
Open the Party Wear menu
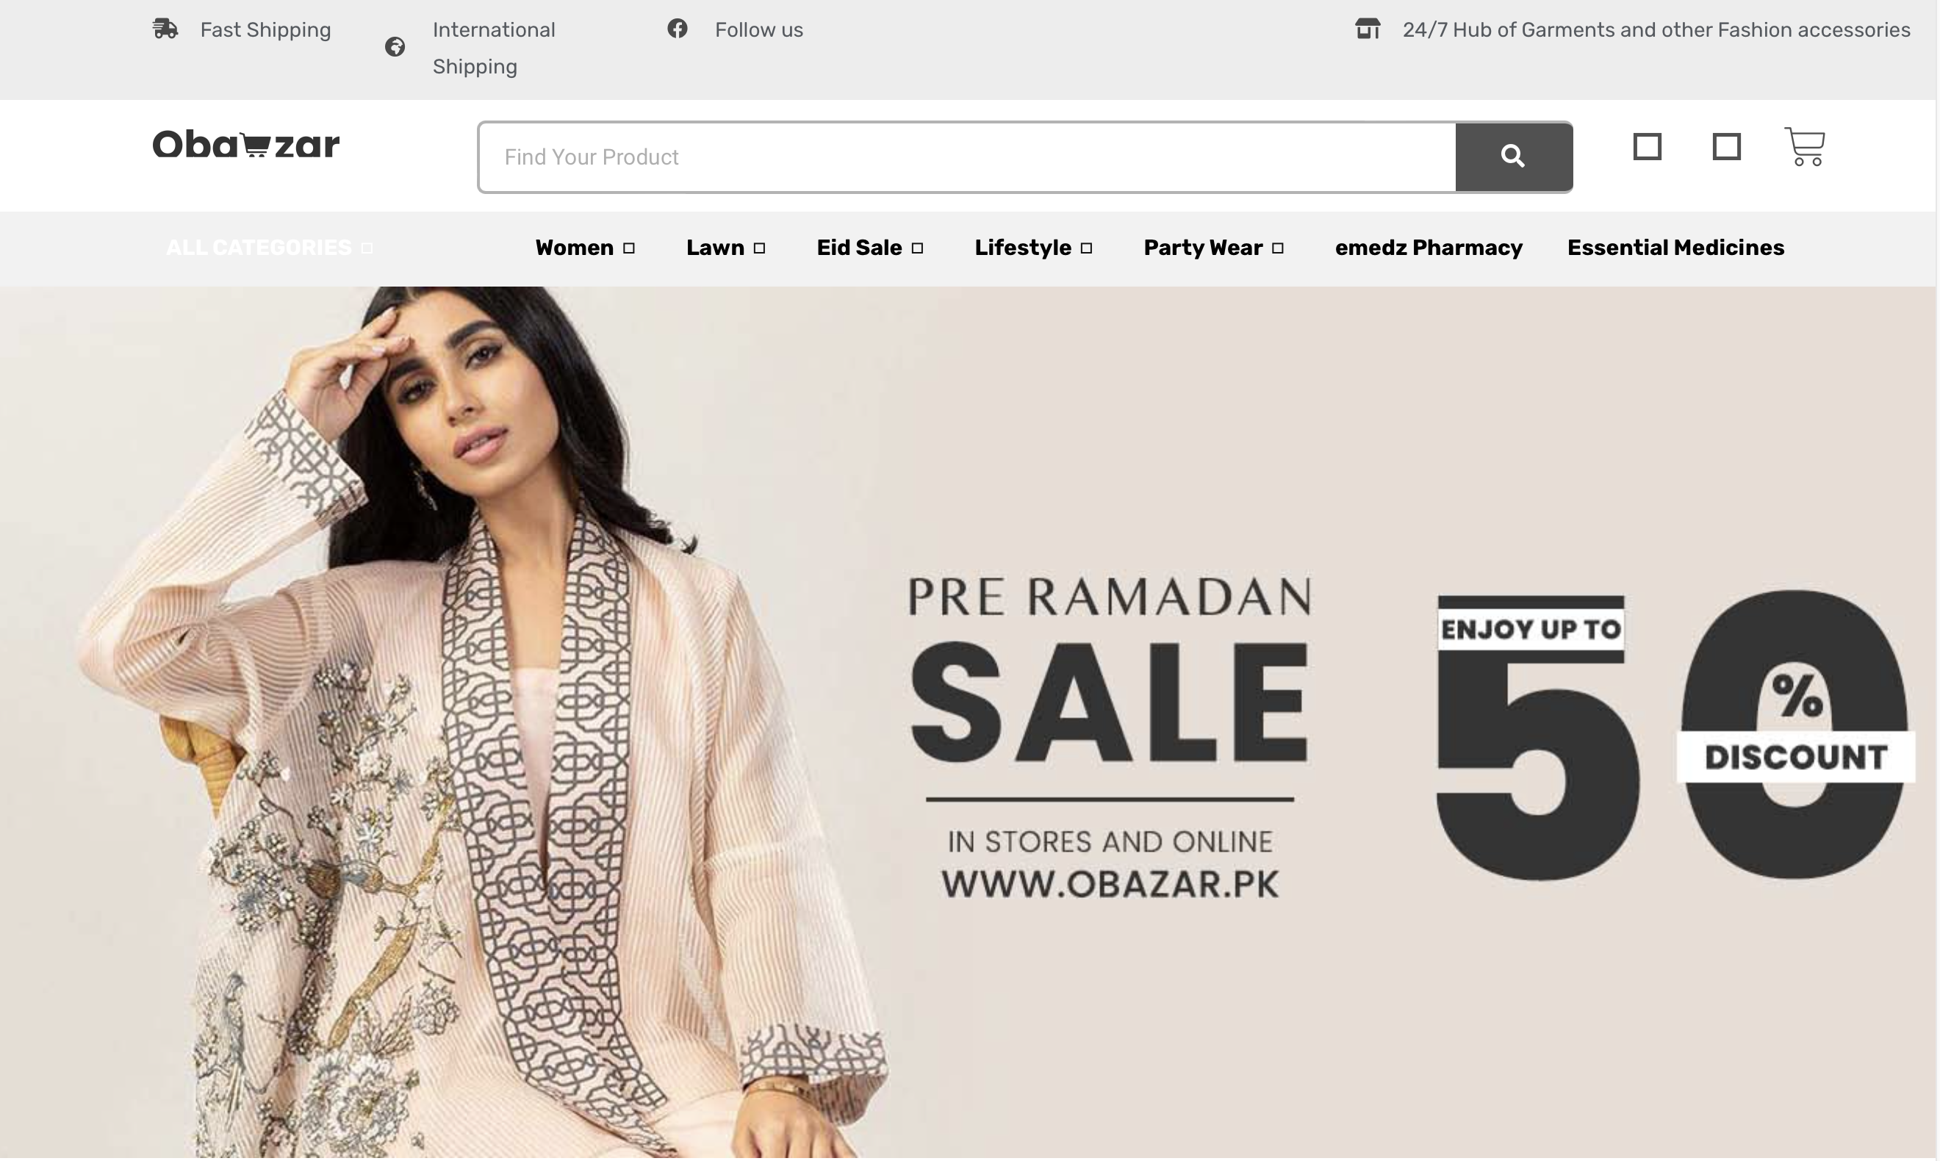click(x=1213, y=248)
